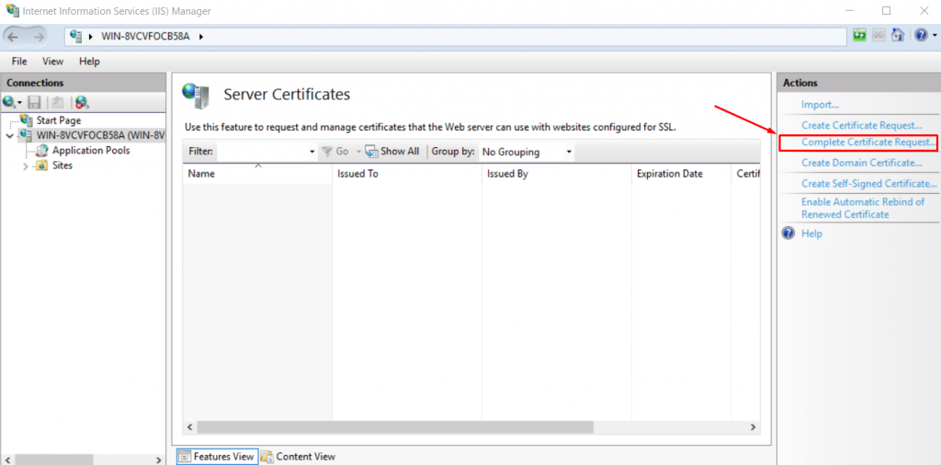The height and width of the screenshot is (465, 941).
Task: Sort by the Issued To column header
Action: 407,174
